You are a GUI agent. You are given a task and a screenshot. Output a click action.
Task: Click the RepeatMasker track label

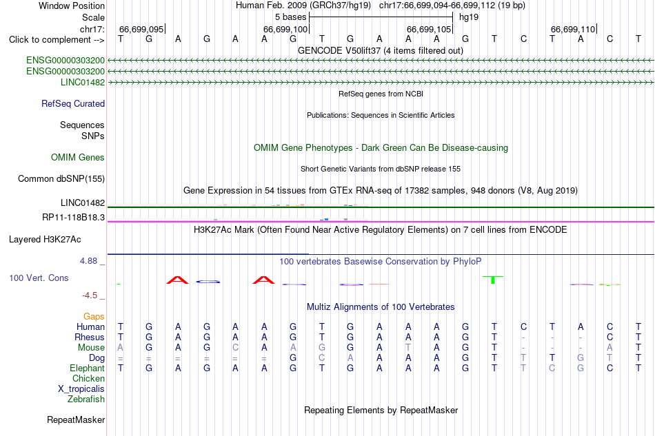pyautogui.click(x=76, y=419)
